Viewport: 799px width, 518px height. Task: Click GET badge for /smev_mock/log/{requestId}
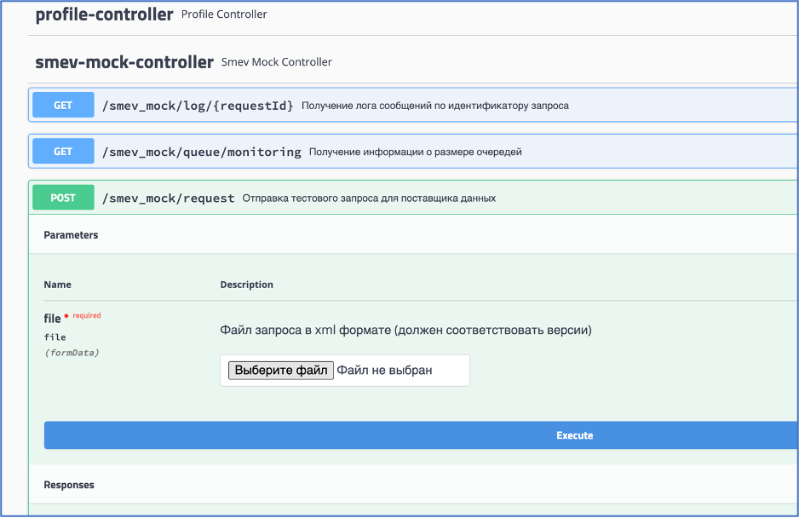click(x=63, y=105)
